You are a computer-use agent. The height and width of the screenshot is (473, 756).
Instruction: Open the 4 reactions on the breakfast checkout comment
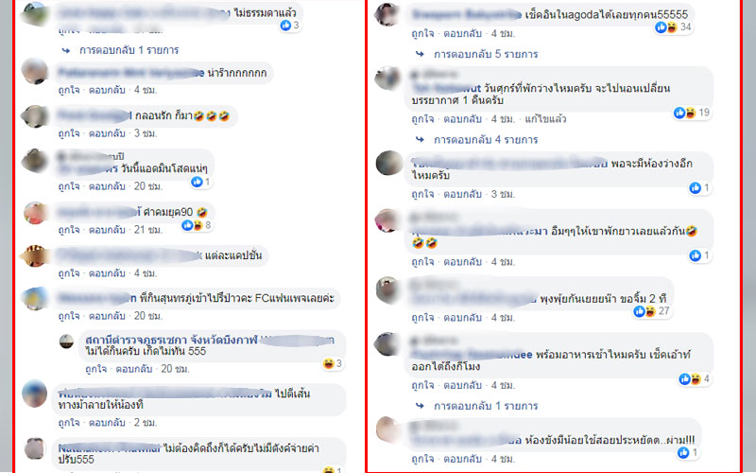[x=694, y=379]
